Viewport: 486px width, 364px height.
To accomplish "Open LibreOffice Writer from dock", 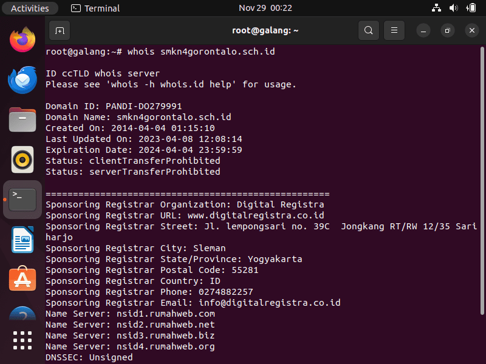I will [x=22, y=240].
